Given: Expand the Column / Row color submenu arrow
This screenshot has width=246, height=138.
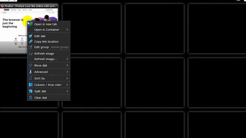Looking at the screenshot, I should (x=67, y=85).
